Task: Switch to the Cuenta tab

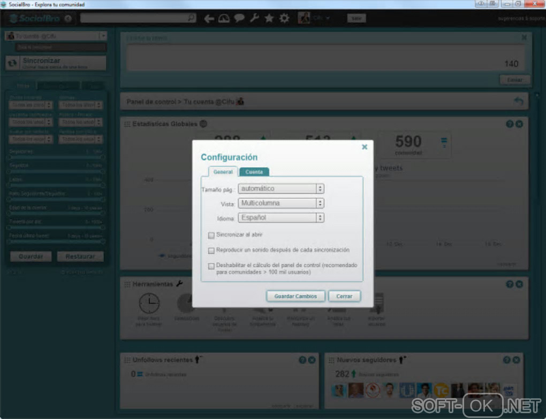Action: (254, 172)
